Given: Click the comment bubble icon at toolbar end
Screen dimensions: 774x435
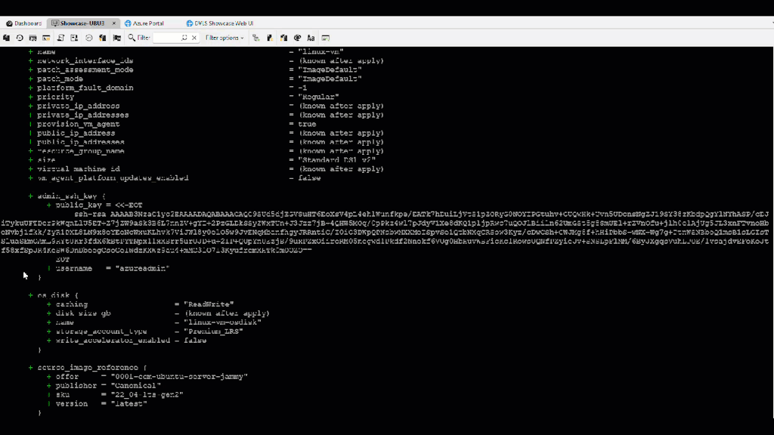Looking at the screenshot, I should [x=325, y=38].
